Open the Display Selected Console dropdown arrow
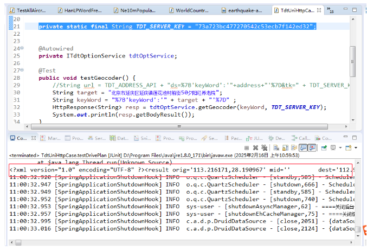 coord(340,148)
